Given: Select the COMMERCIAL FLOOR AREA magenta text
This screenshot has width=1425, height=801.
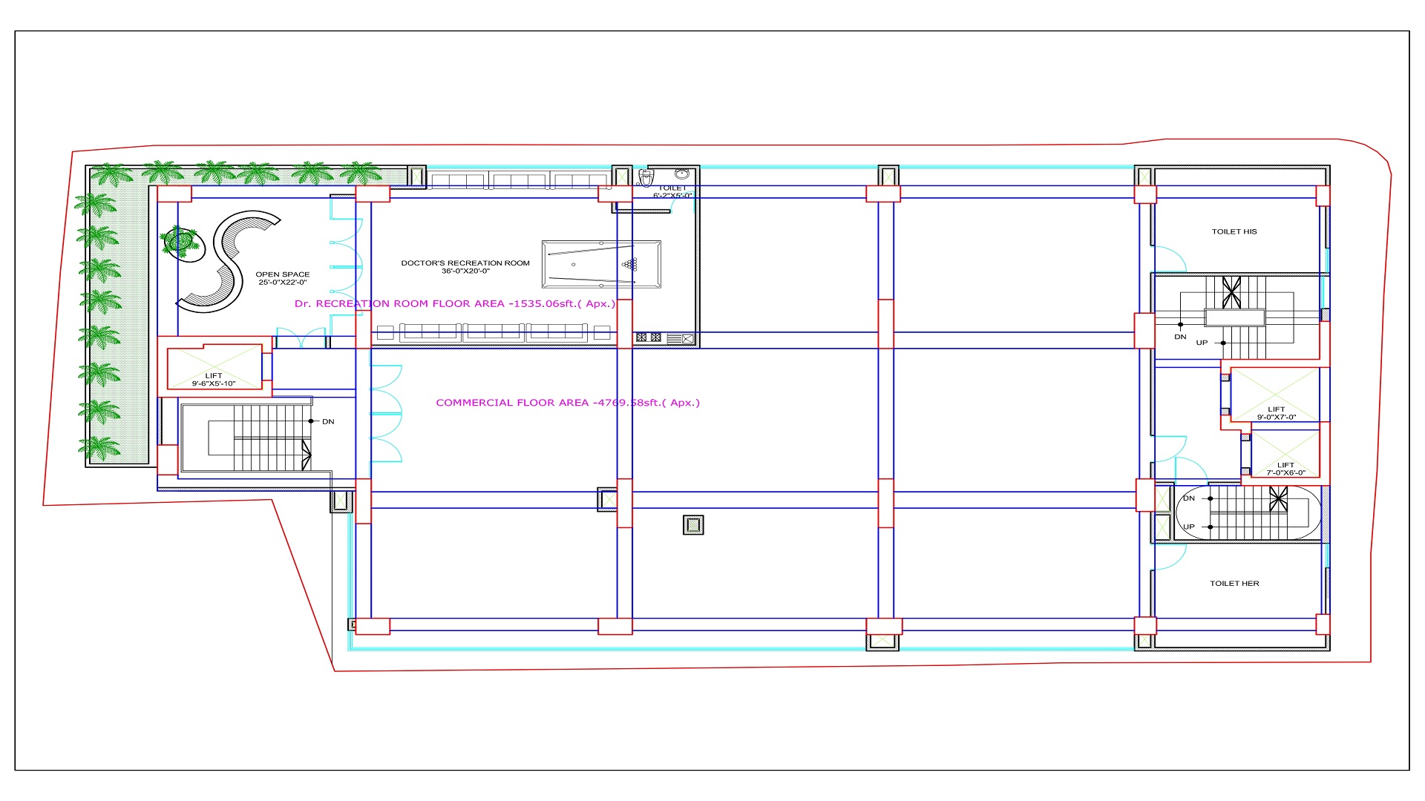Looking at the screenshot, I should pyautogui.click(x=568, y=403).
